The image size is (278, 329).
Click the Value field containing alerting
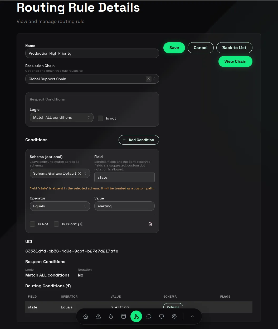coord(124,206)
